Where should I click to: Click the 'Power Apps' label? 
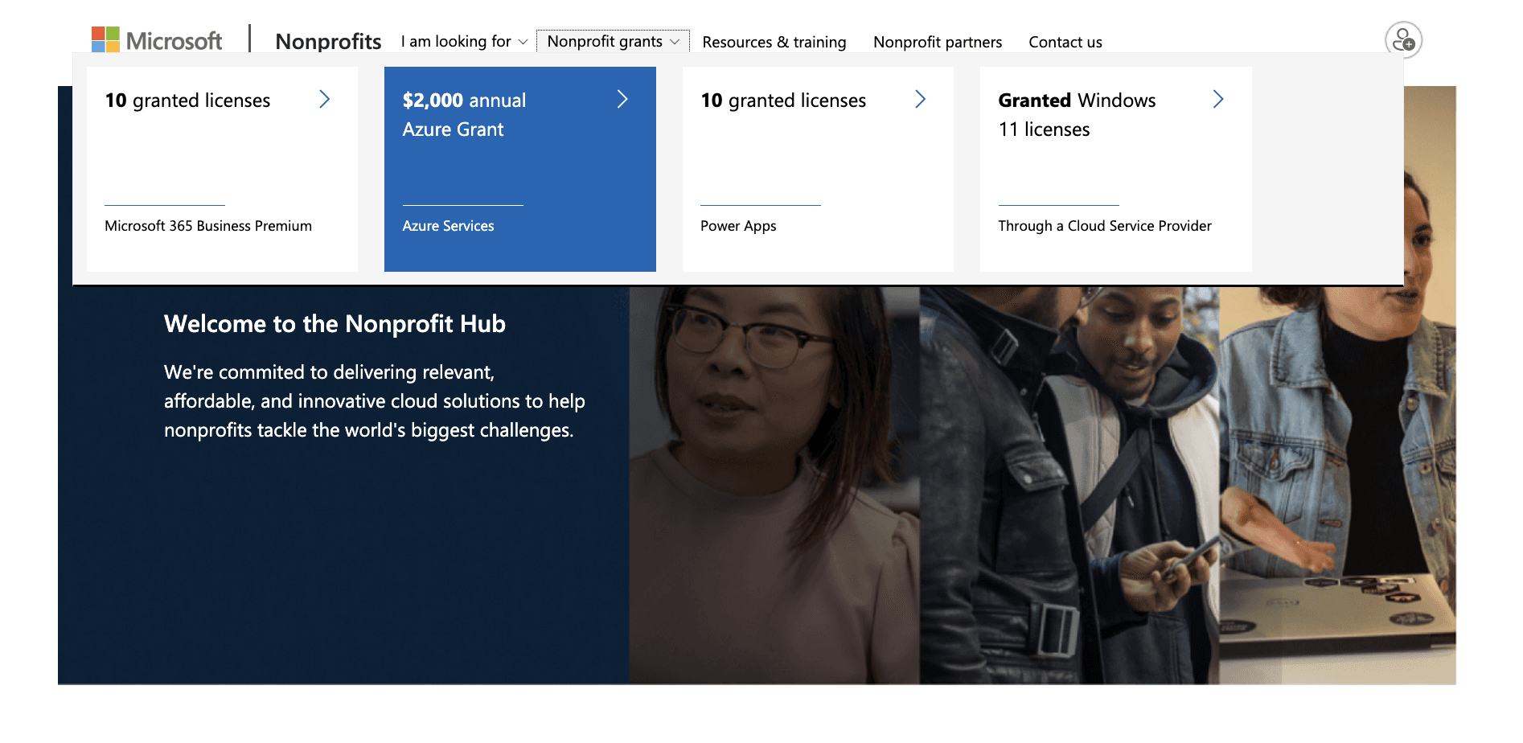(737, 226)
